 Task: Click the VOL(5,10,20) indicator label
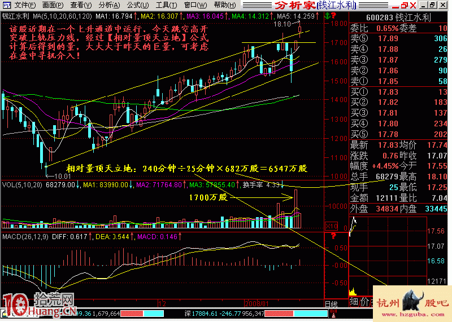point(22,185)
